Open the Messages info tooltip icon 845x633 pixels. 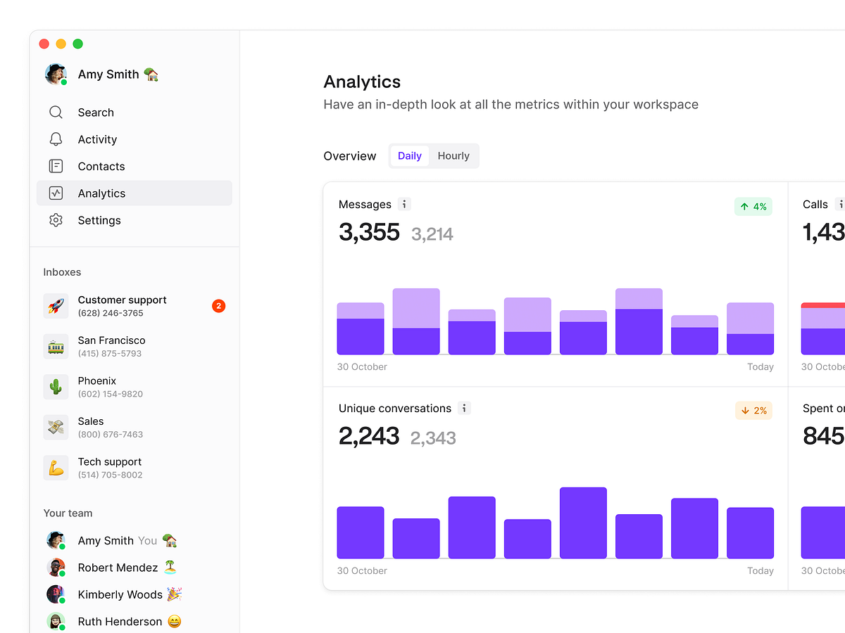point(404,204)
